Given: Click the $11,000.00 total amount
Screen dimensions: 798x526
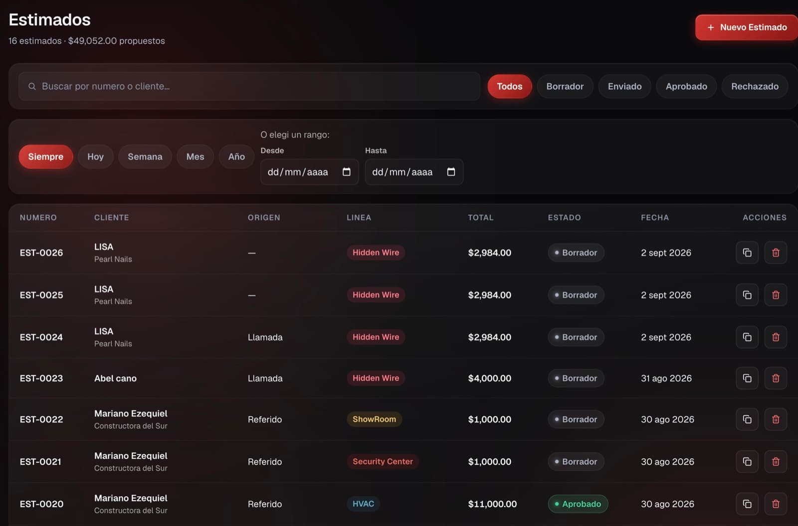Looking at the screenshot, I should click(492, 504).
